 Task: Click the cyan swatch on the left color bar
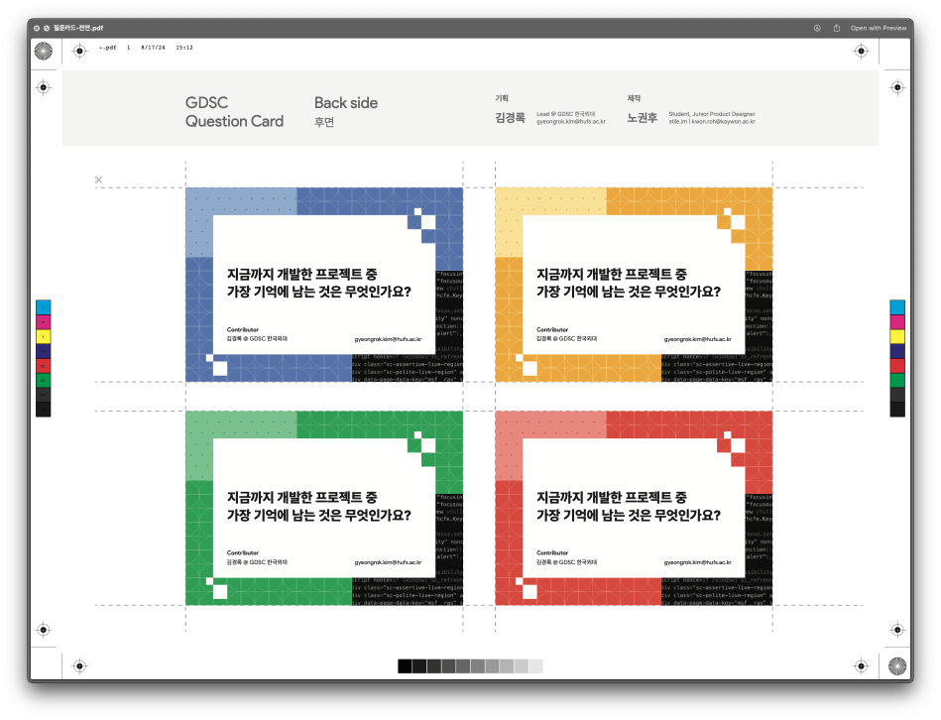click(x=44, y=306)
